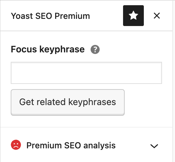
Task: Select the Yoast SEO Premium panel title
Action: [50, 16]
